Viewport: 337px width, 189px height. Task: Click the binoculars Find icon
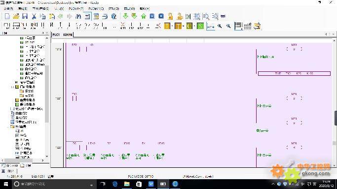78,16
